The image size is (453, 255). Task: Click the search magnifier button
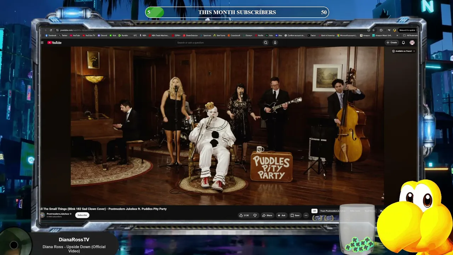tap(265, 42)
